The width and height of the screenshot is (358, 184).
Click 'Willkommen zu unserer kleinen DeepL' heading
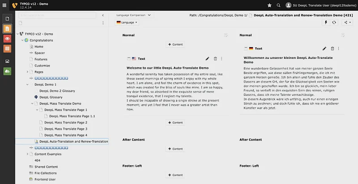(x=288, y=60)
